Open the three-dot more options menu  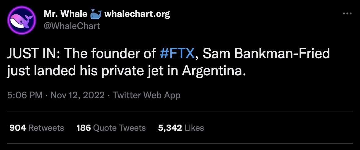(x=347, y=14)
